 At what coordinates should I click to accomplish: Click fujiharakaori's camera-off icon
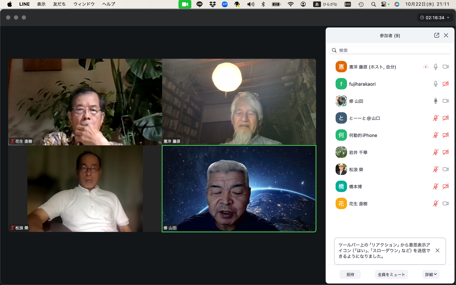pyautogui.click(x=446, y=84)
